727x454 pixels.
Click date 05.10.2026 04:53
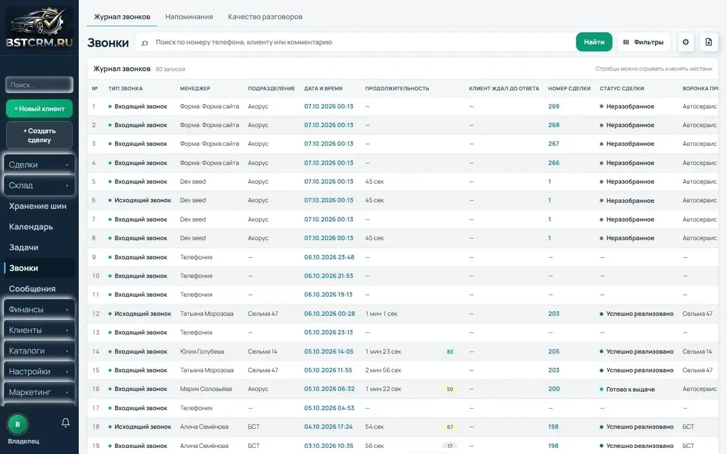click(x=329, y=408)
